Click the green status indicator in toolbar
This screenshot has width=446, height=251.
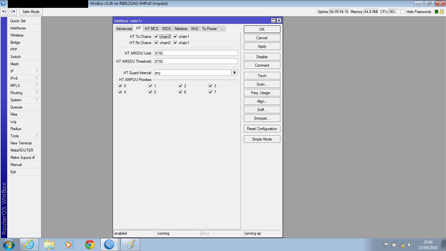437,12
